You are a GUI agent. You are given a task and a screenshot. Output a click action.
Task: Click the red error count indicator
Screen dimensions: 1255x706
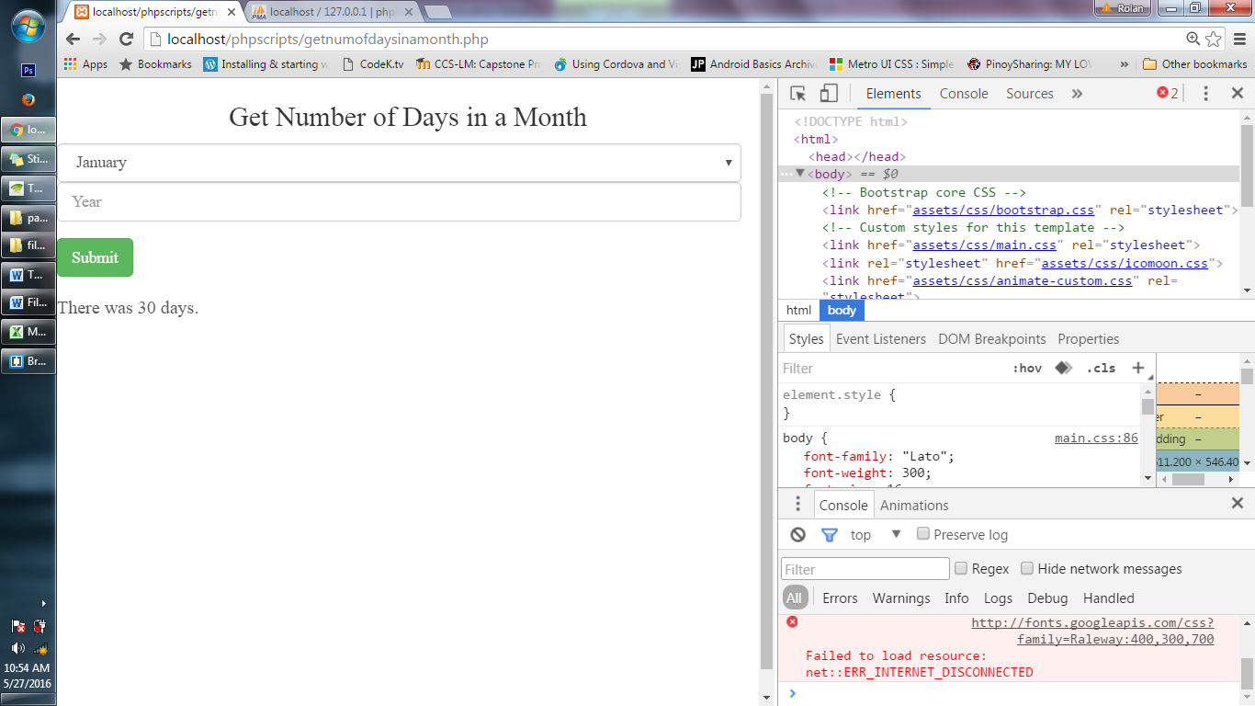1167,93
